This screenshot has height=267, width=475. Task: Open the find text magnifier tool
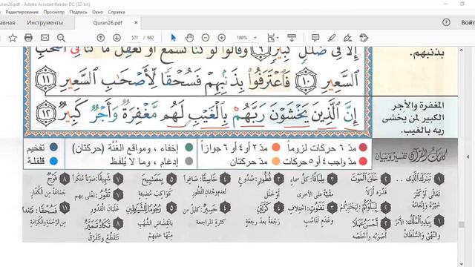(x=61, y=38)
